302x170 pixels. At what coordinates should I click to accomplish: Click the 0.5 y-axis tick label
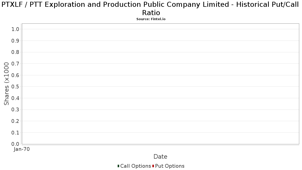tap(15, 87)
